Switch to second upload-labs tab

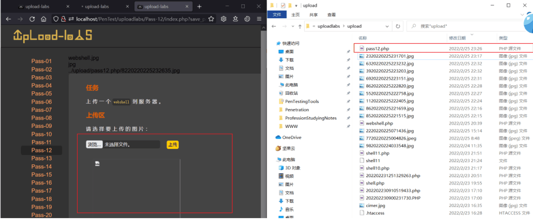pyautogui.click(x=104, y=7)
